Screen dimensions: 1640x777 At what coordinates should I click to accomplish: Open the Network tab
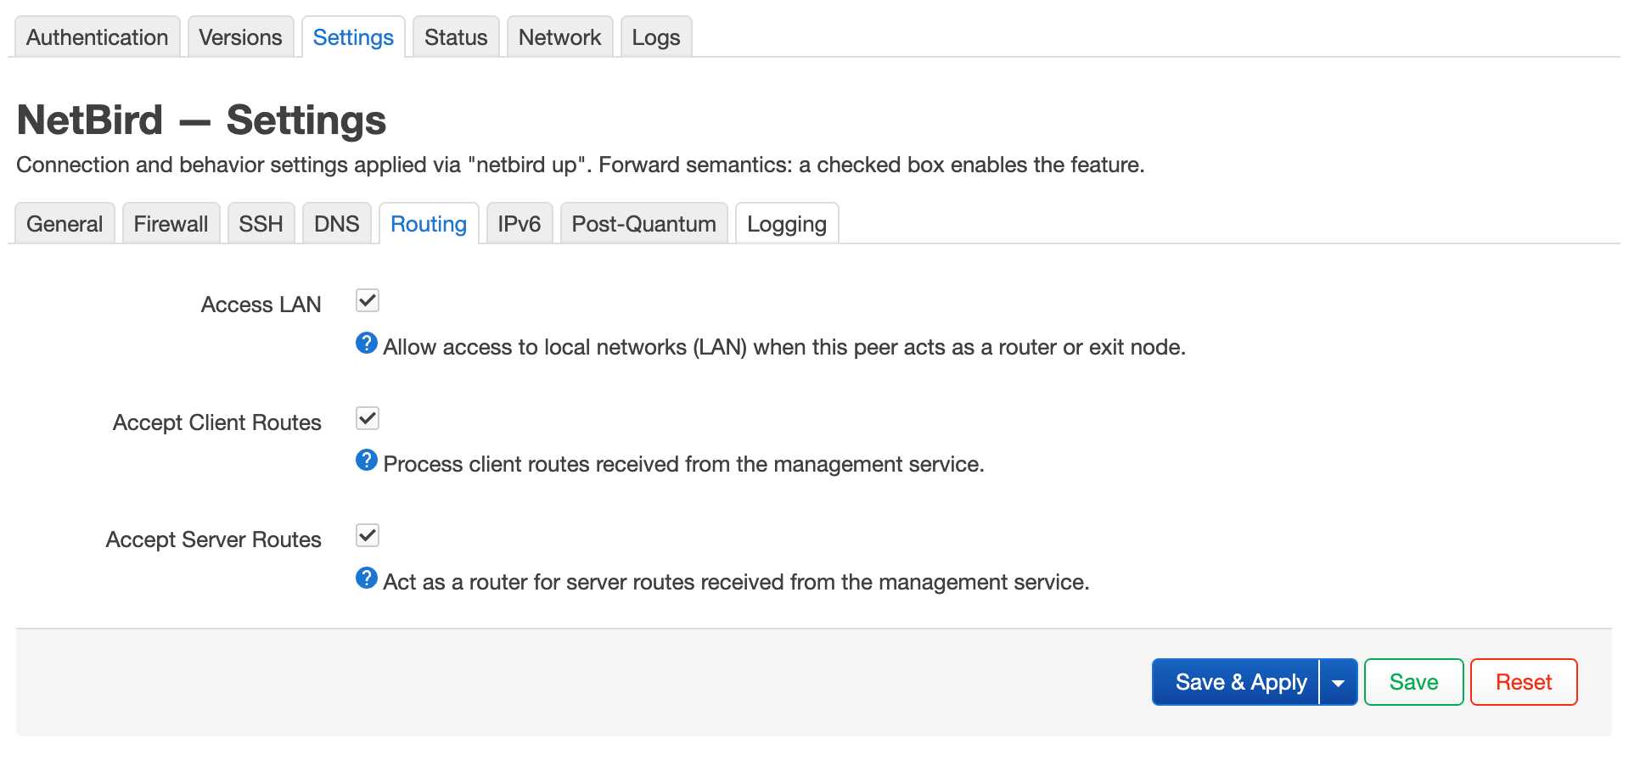(559, 37)
